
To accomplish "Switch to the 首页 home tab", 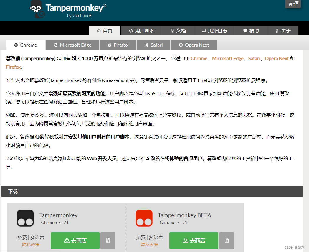I will [x=105, y=31].
